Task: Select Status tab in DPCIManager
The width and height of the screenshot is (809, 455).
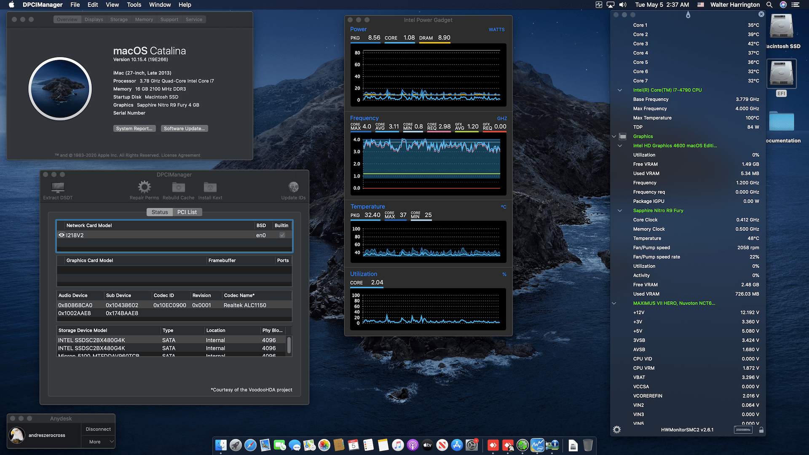Action: [x=160, y=212]
